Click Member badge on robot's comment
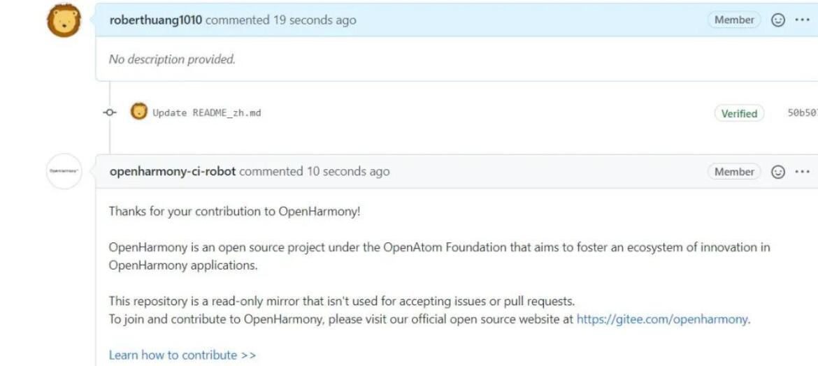This screenshot has height=366, width=818. pos(734,172)
